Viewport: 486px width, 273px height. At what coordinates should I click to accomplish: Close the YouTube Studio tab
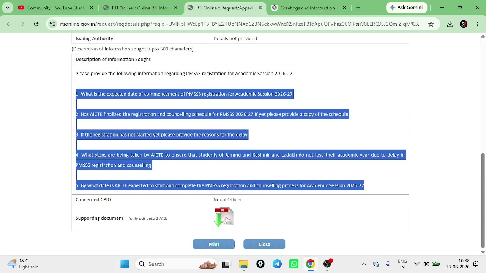coord(92,8)
